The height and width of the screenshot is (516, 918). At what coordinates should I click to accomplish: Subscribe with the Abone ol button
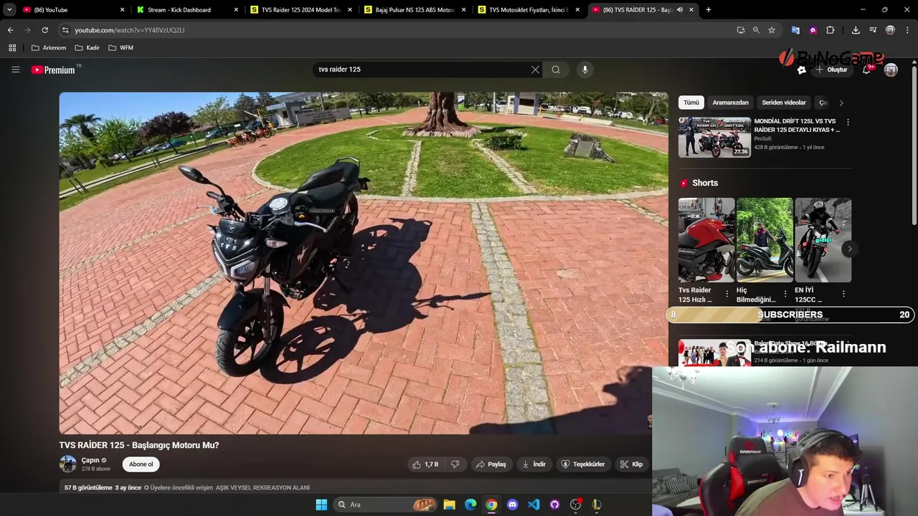coord(141,464)
